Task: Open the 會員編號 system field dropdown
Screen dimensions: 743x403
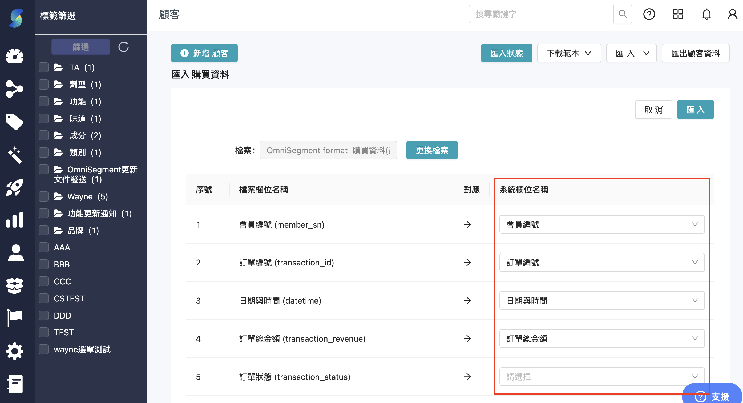Action: 602,224
